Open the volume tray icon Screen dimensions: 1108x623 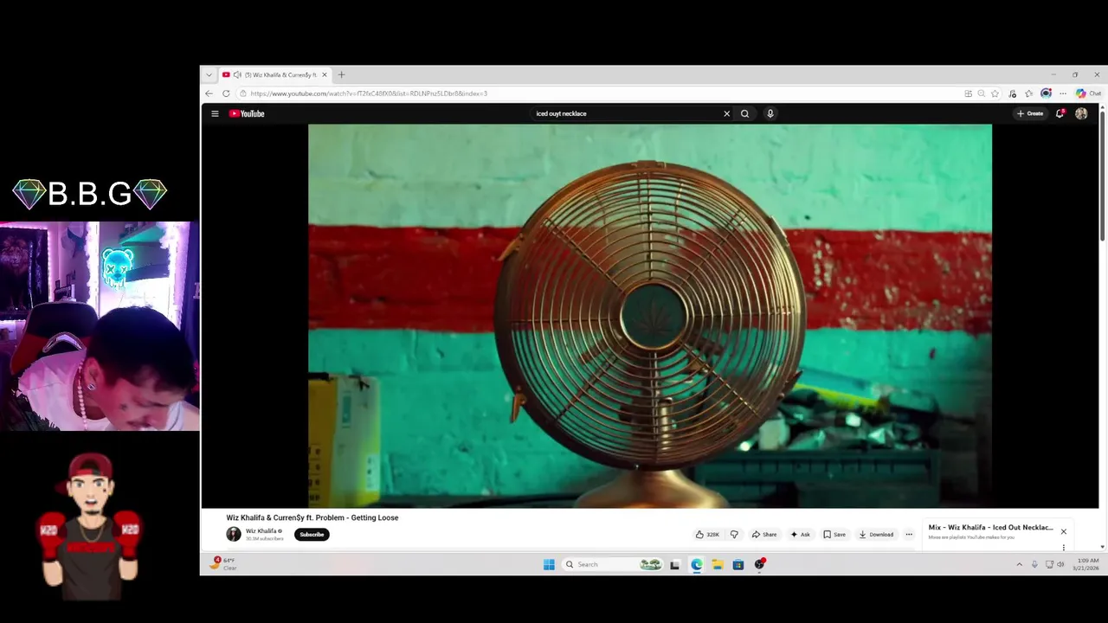(x=1060, y=564)
